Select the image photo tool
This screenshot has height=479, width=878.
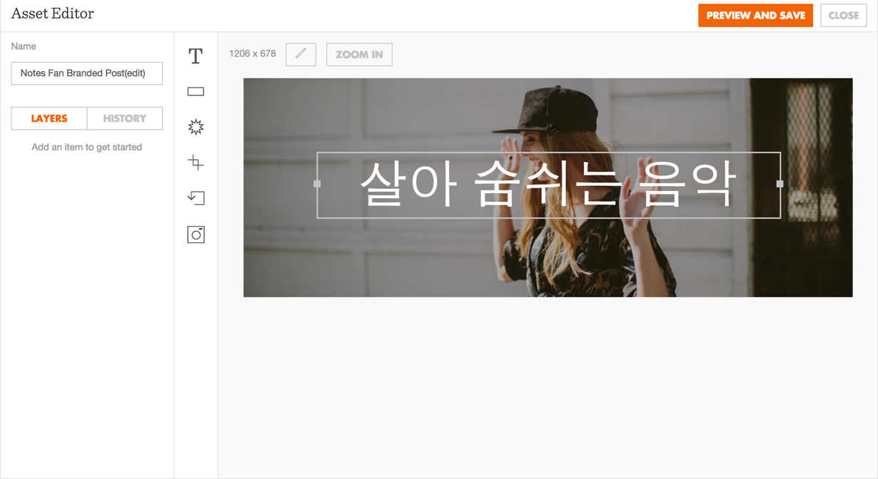click(196, 235)
